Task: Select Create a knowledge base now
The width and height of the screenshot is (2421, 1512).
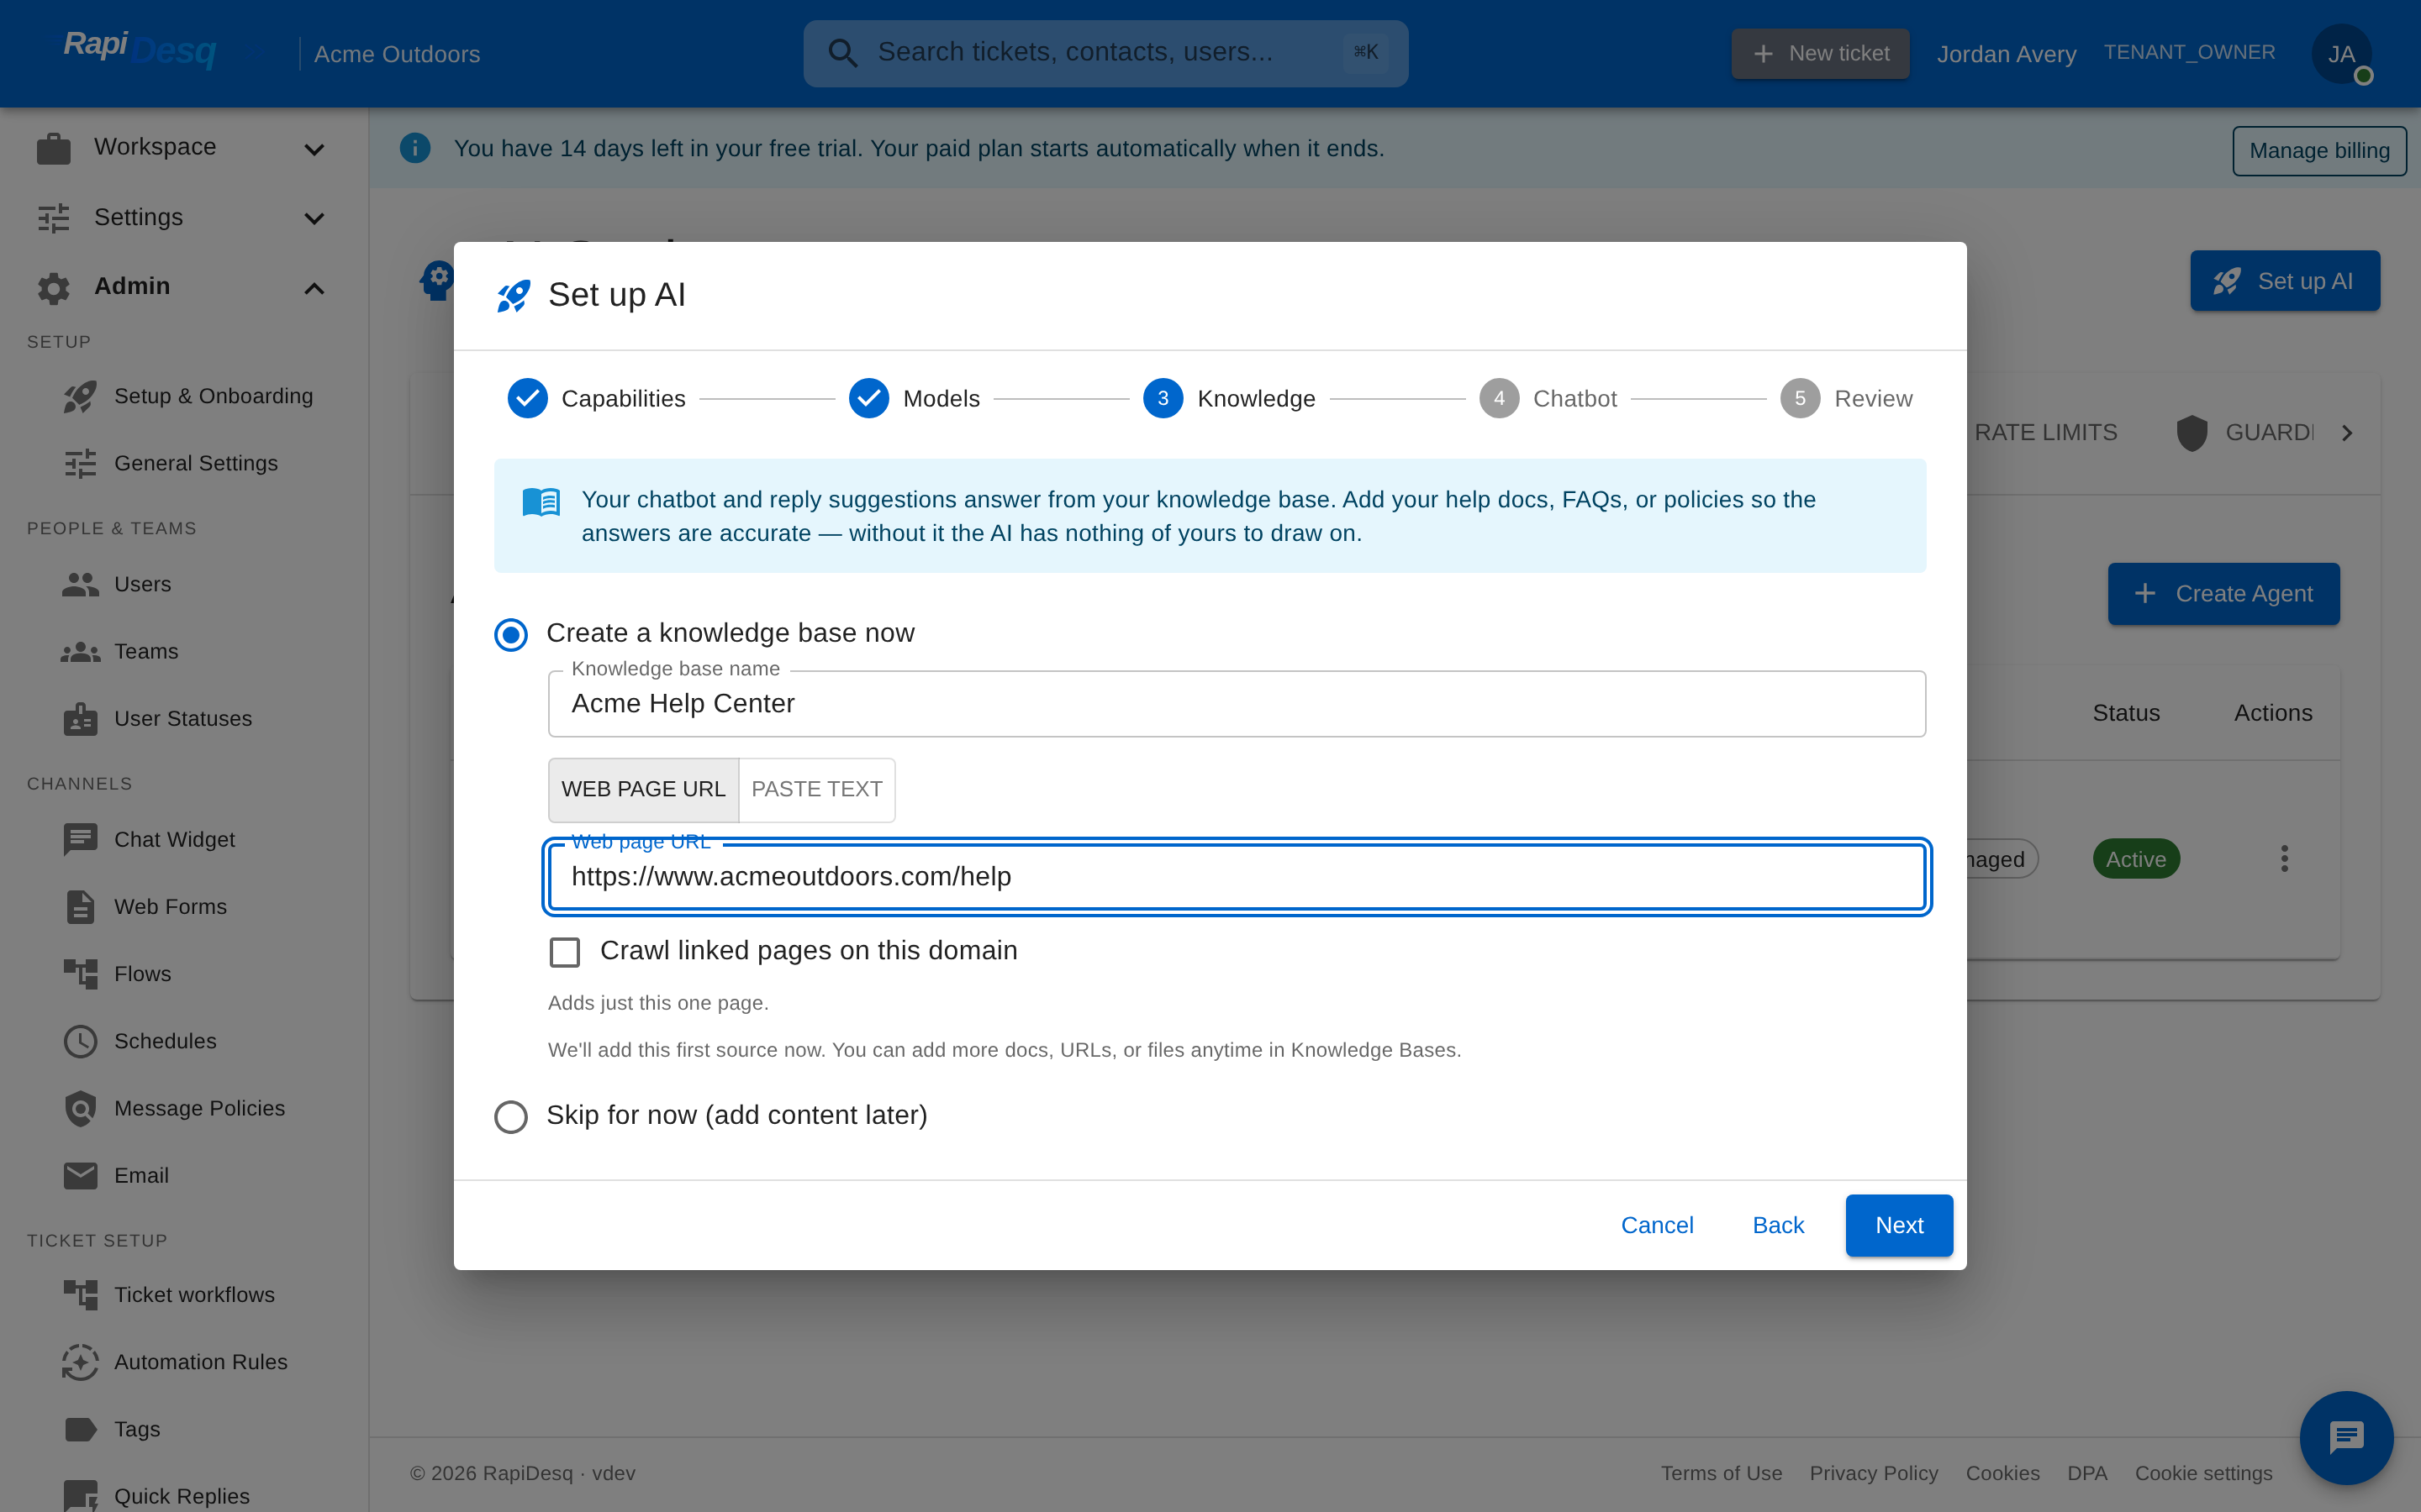Action: point(511,634)
